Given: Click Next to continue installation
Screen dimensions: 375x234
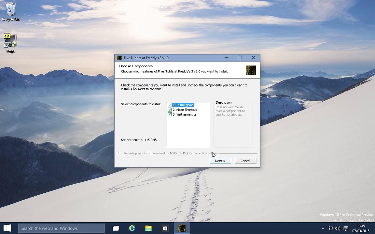Looking at the screenshot, I should click(220, 161).
